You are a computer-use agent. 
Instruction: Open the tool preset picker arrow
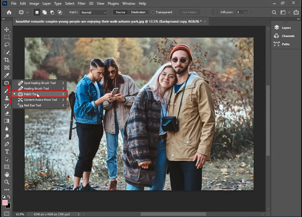[x=28, y=12]
